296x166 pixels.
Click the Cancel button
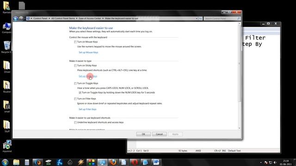pyautogui.click(x=159, y=134)
